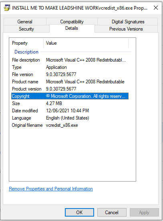163x221 pixels.
Task: Select the Original filename row
Action: (x=70, y=125)
